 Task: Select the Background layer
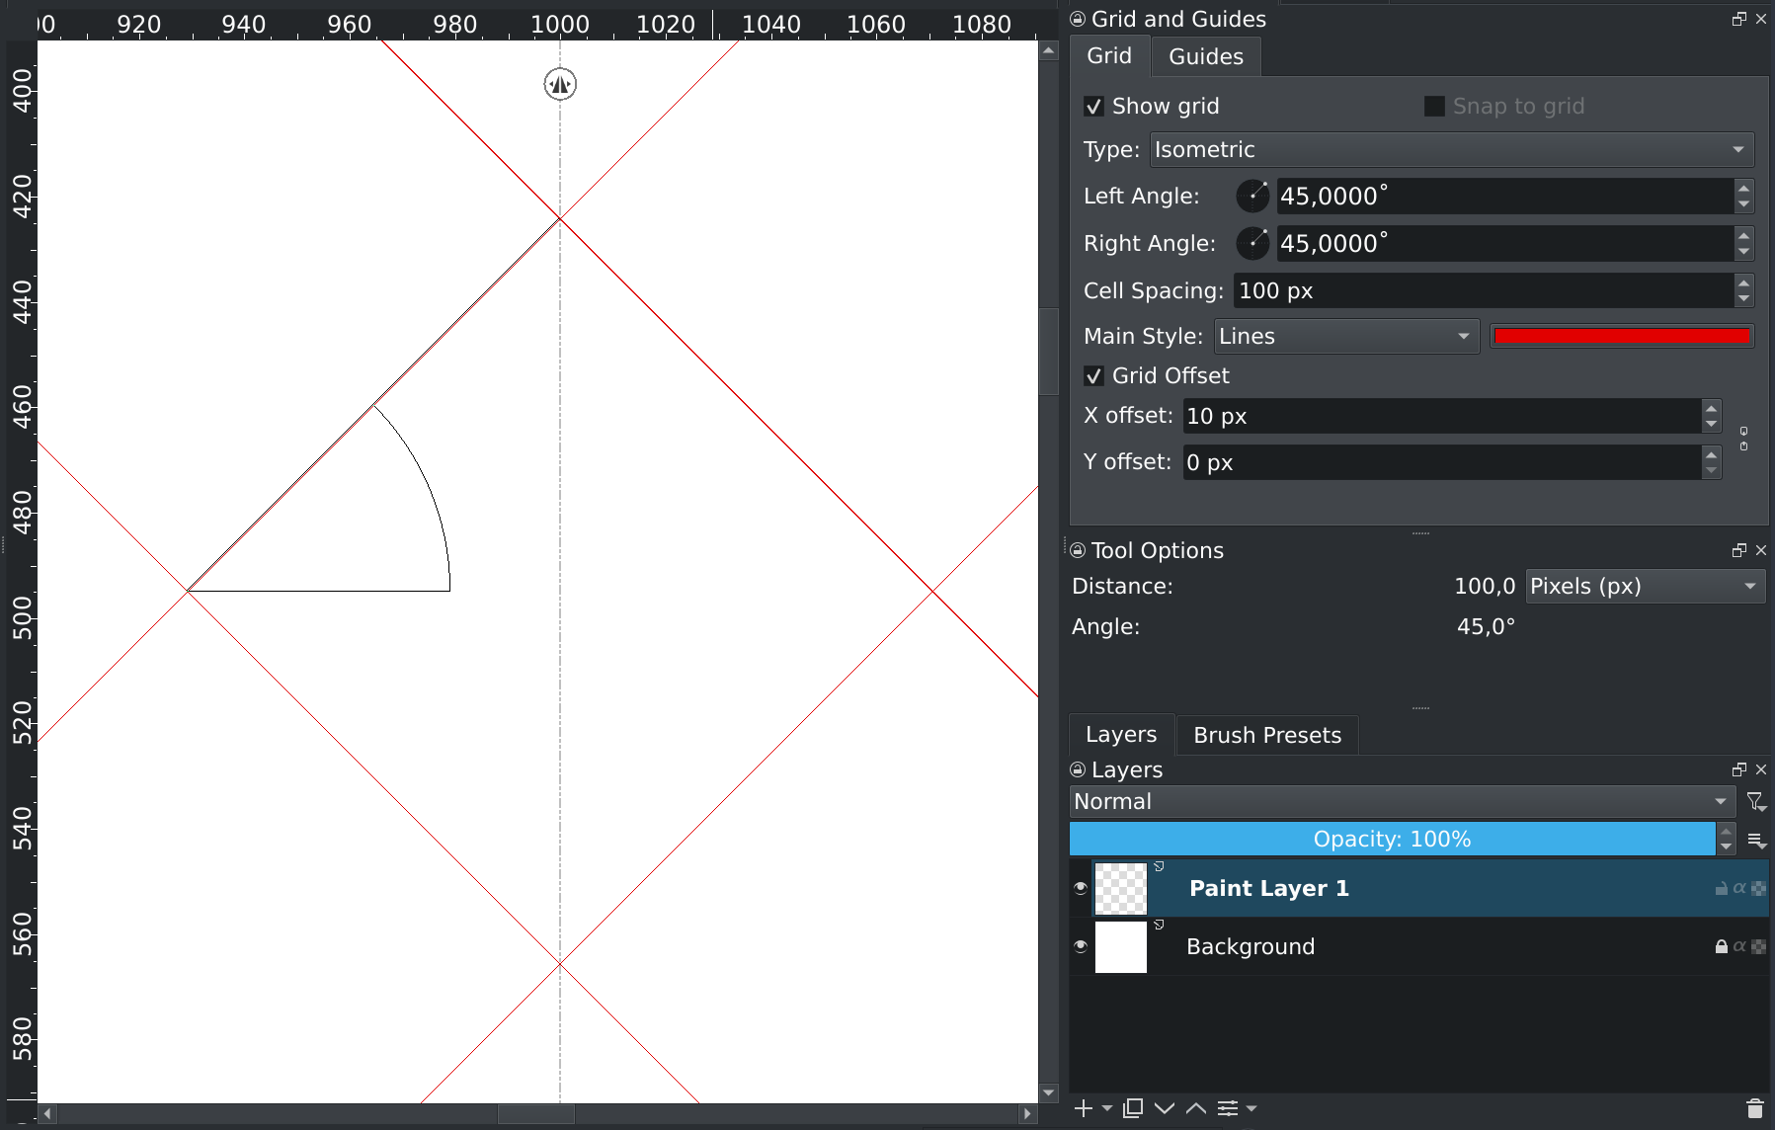(x=1250, y=946)
